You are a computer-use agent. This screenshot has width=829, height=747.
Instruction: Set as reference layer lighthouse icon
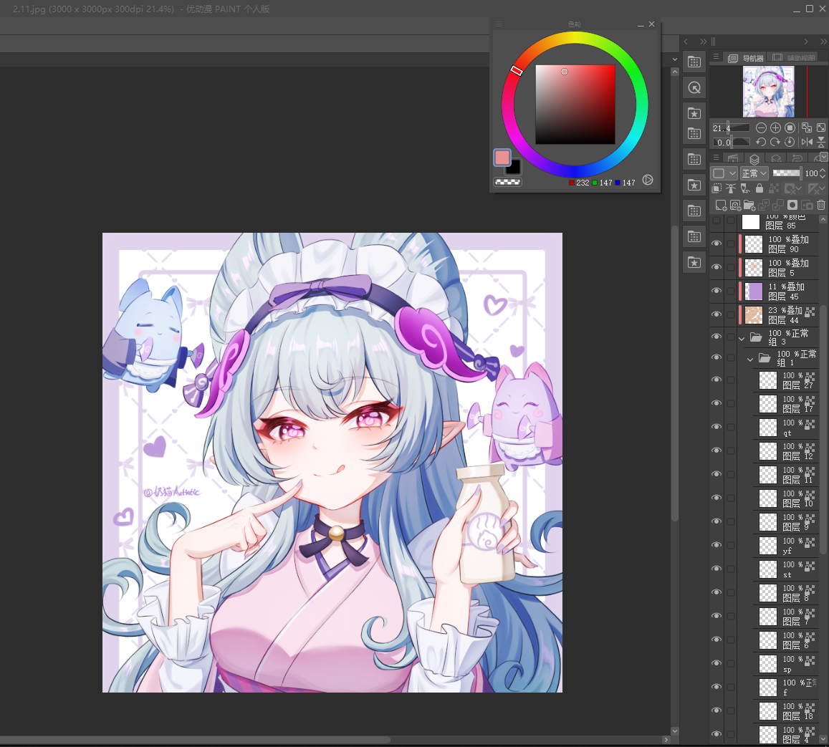[731, 188]
